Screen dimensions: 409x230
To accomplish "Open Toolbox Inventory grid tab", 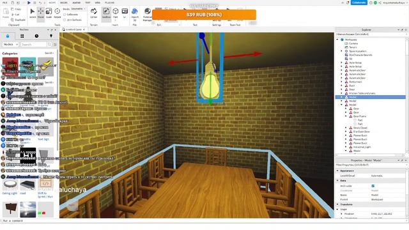I will point(22,36).
